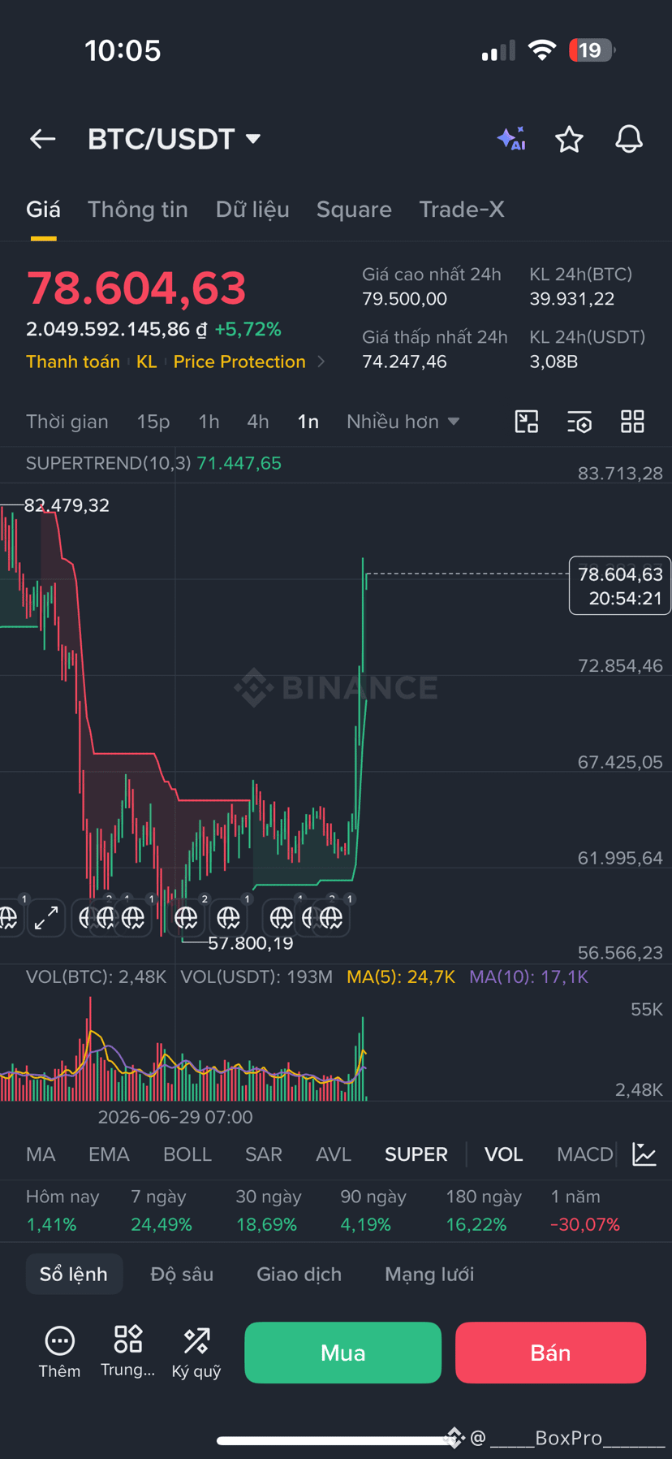Tap MA(5): 24,7K volume label
672x1459 pixels.
(401, 976)
